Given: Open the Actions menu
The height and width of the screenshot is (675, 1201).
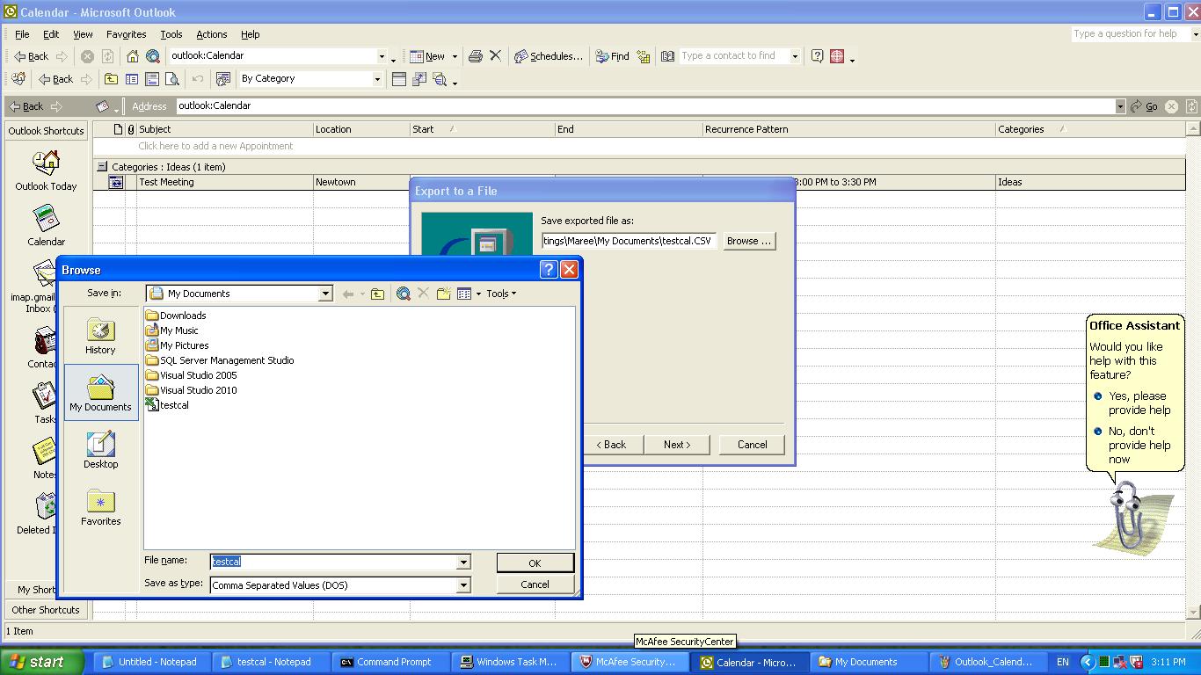Looking at the screenshot, I should (x=211, y=34).
